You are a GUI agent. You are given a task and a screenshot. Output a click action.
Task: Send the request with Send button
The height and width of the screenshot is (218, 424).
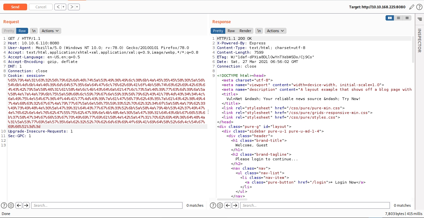(x=15, y=7)
